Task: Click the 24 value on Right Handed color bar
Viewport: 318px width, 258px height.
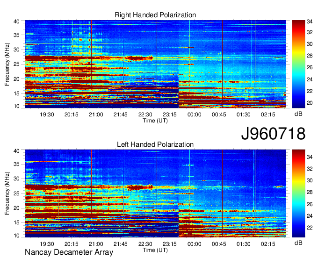Action: pos(310,79)
